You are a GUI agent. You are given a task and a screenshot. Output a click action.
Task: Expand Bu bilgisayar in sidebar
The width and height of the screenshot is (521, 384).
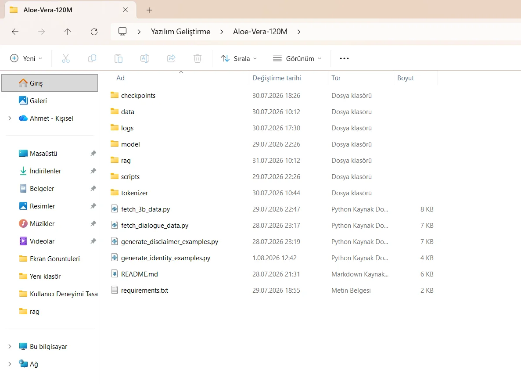(x=10, y=346)
